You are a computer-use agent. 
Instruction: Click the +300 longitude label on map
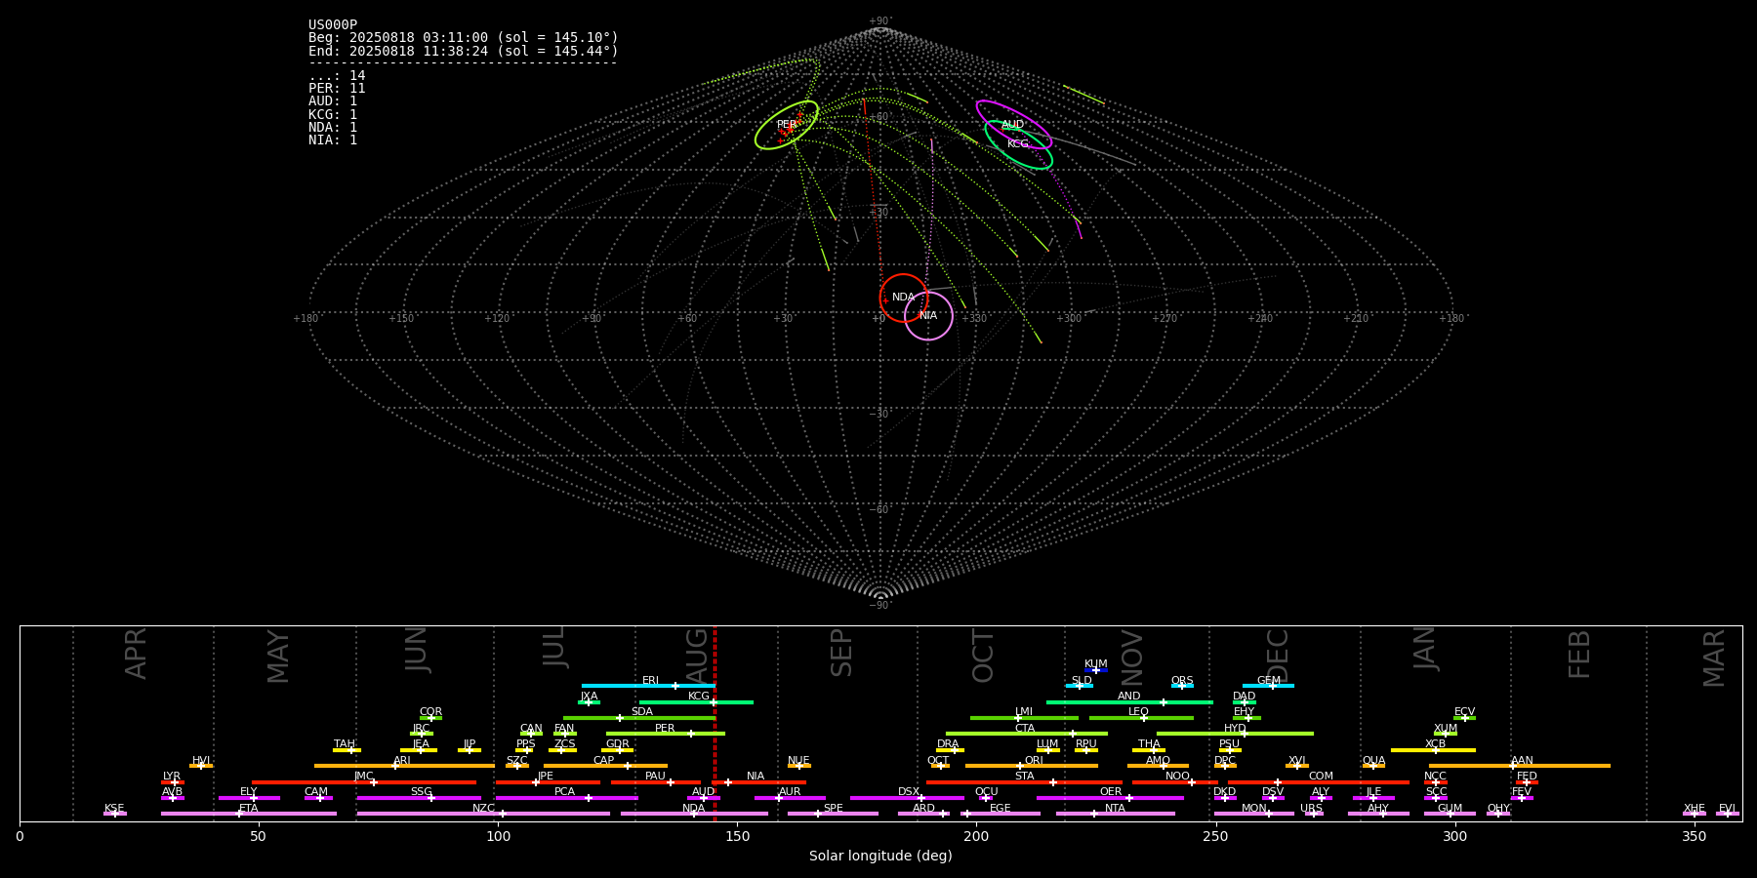click(x=1069, y=319)
